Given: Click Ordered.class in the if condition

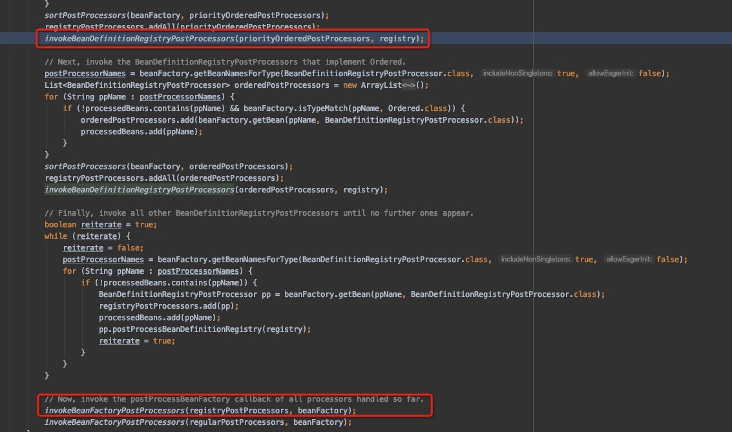Looking at the screenshot, I should point(417,108).
